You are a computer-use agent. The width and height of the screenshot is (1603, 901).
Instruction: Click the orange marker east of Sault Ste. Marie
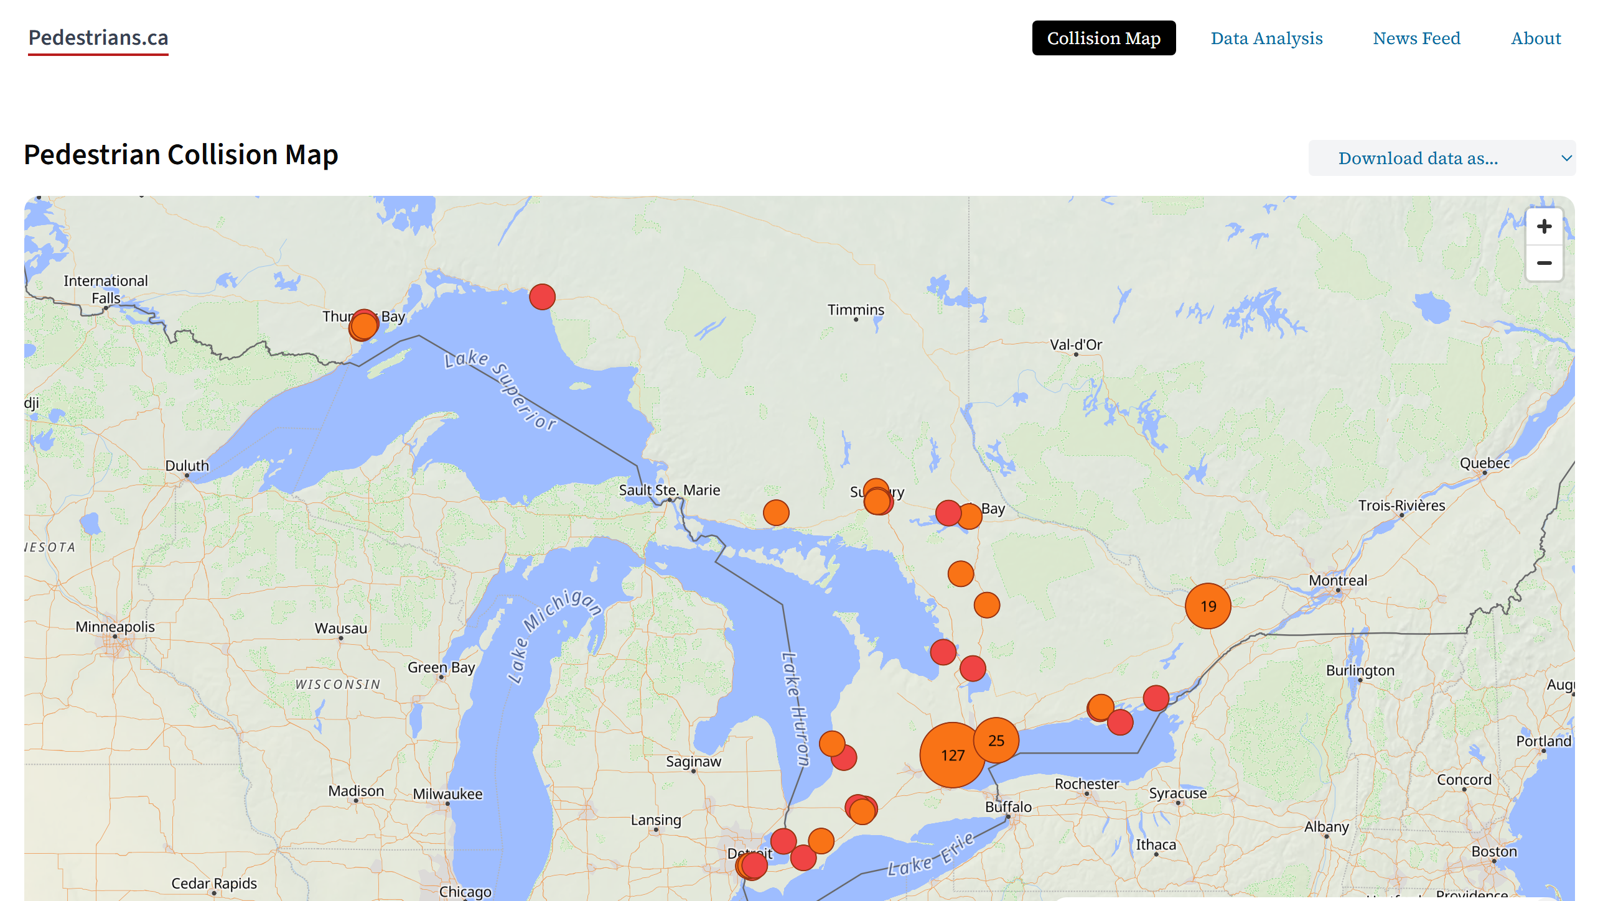click(776, 512)
